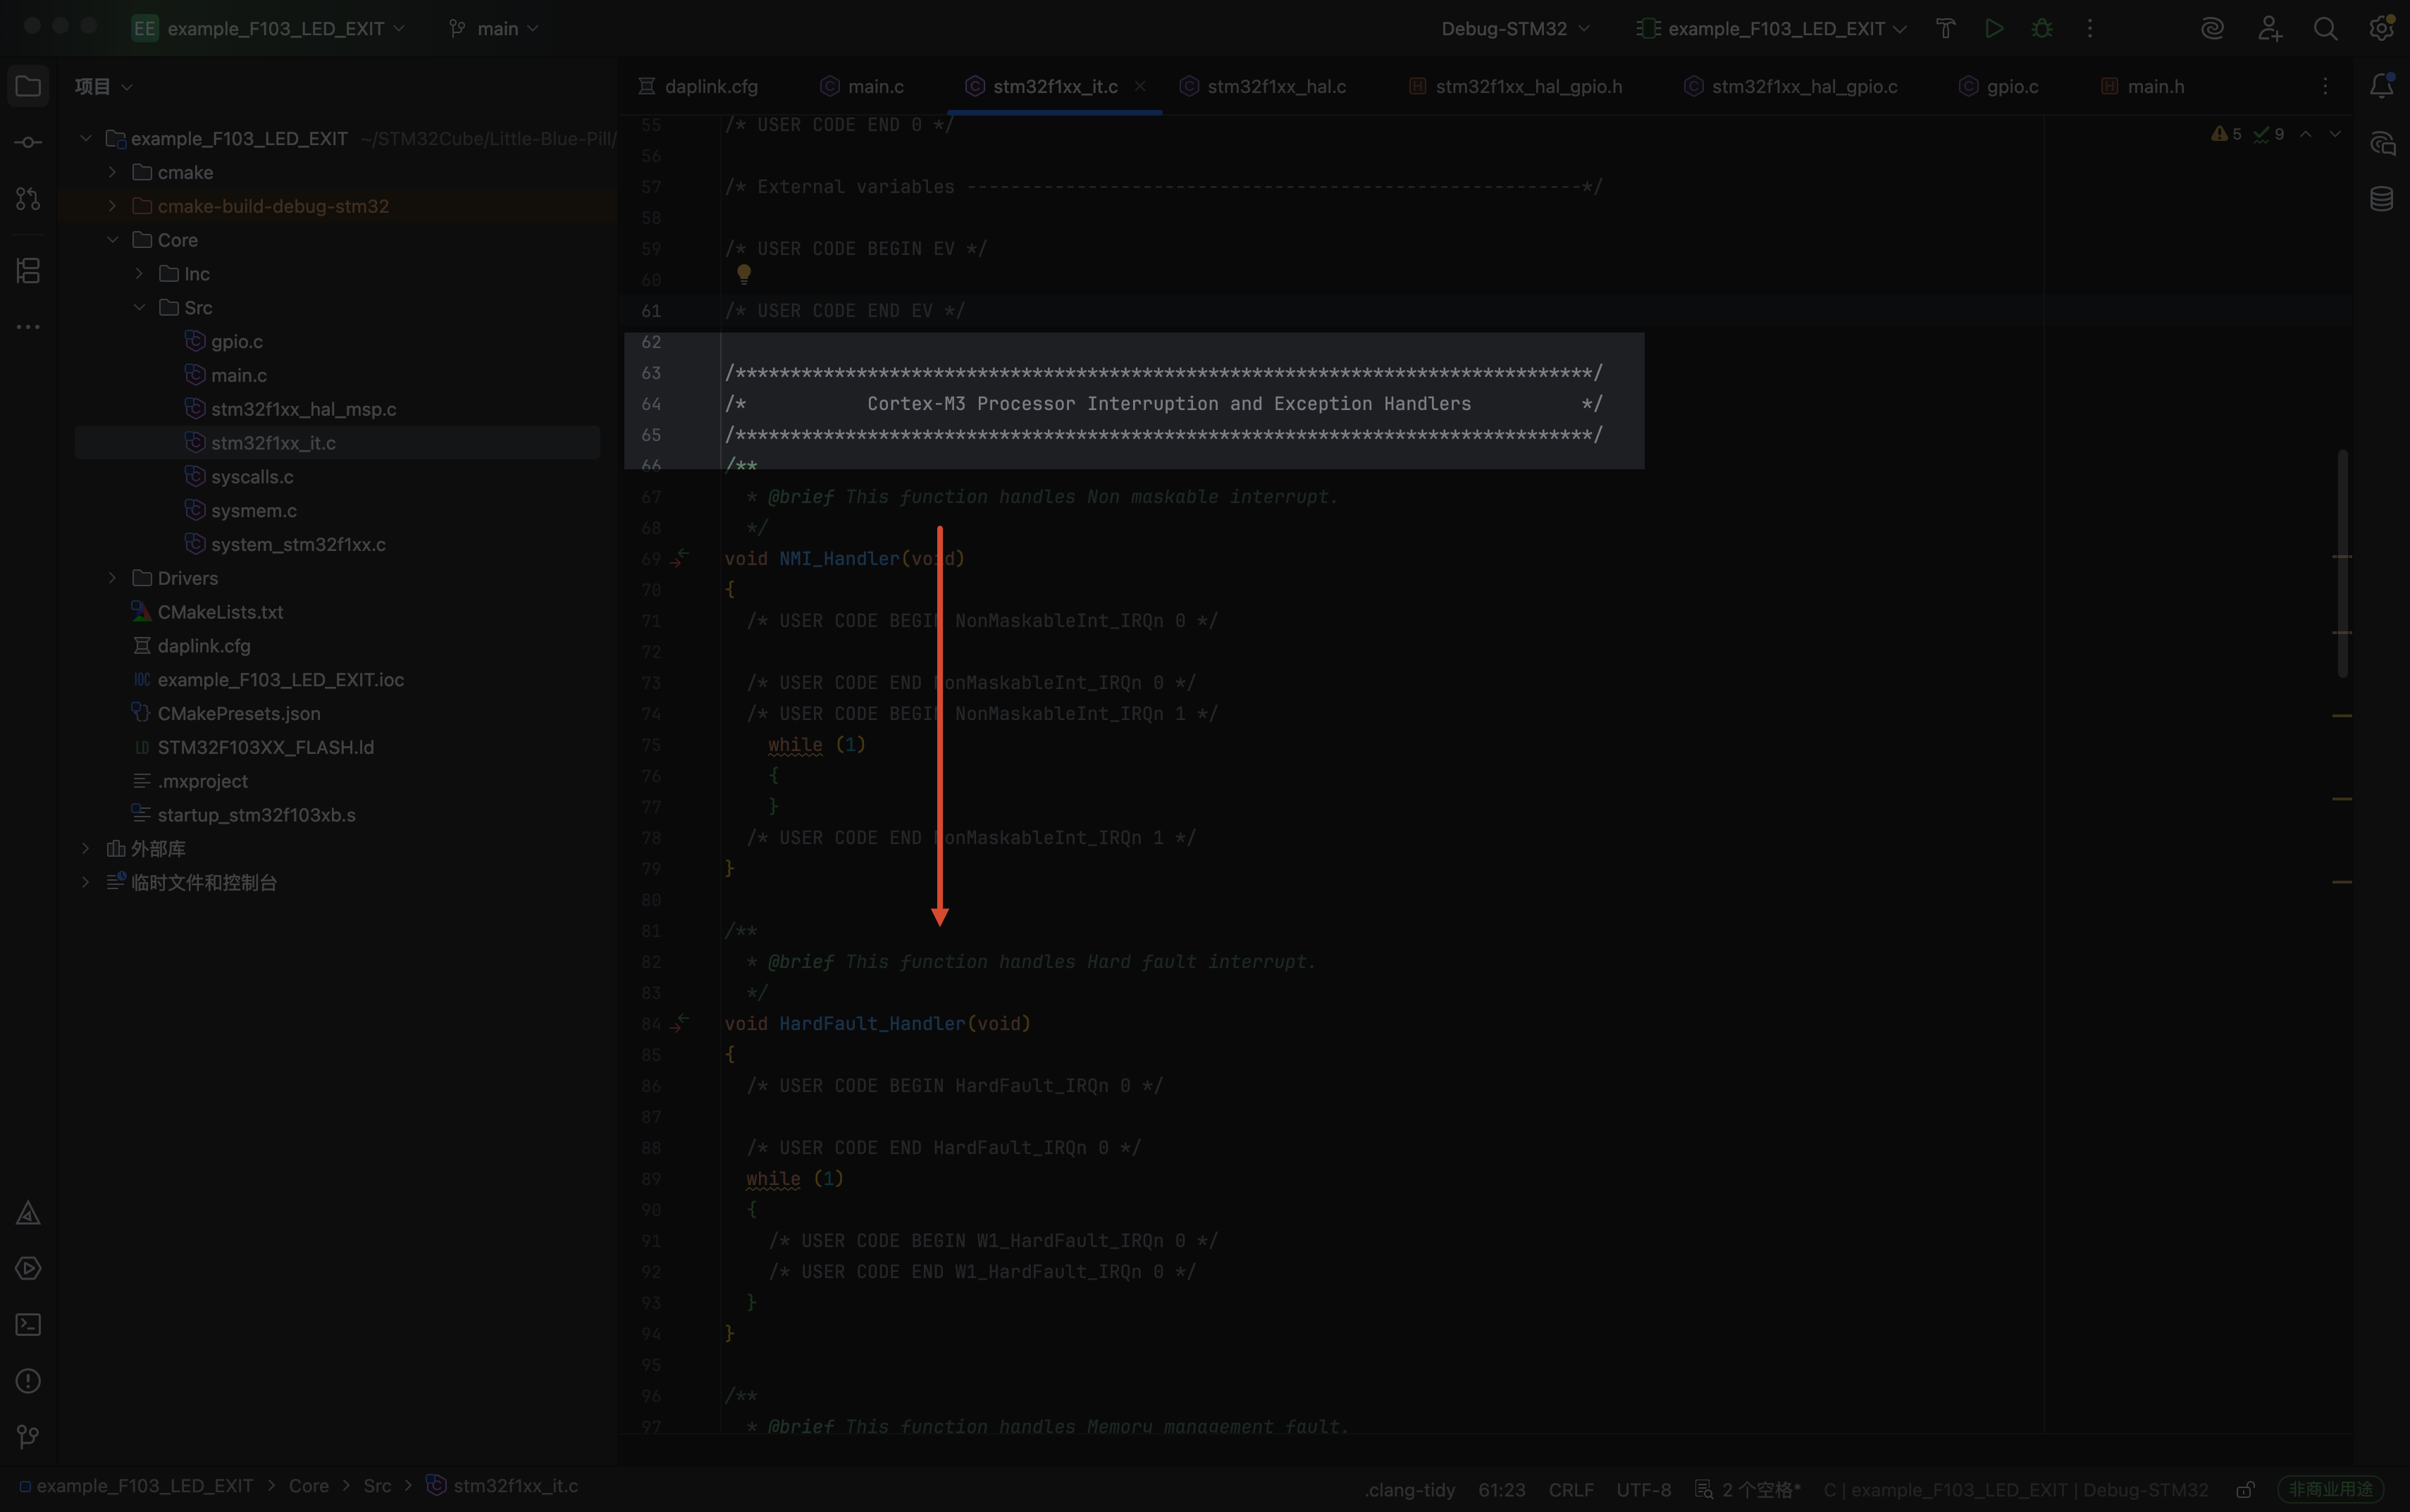
Task: Click the gutter icon beside NMI_Handler
Action: [x=681, y=557]
